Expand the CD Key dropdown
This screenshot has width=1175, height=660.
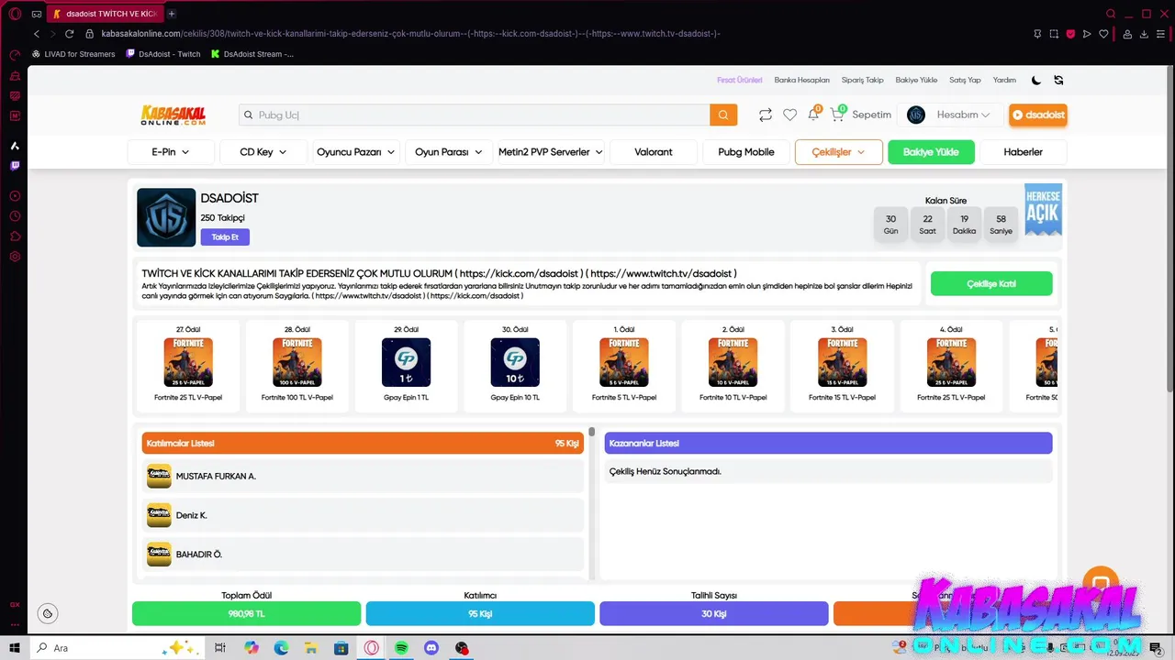point(263,152)
